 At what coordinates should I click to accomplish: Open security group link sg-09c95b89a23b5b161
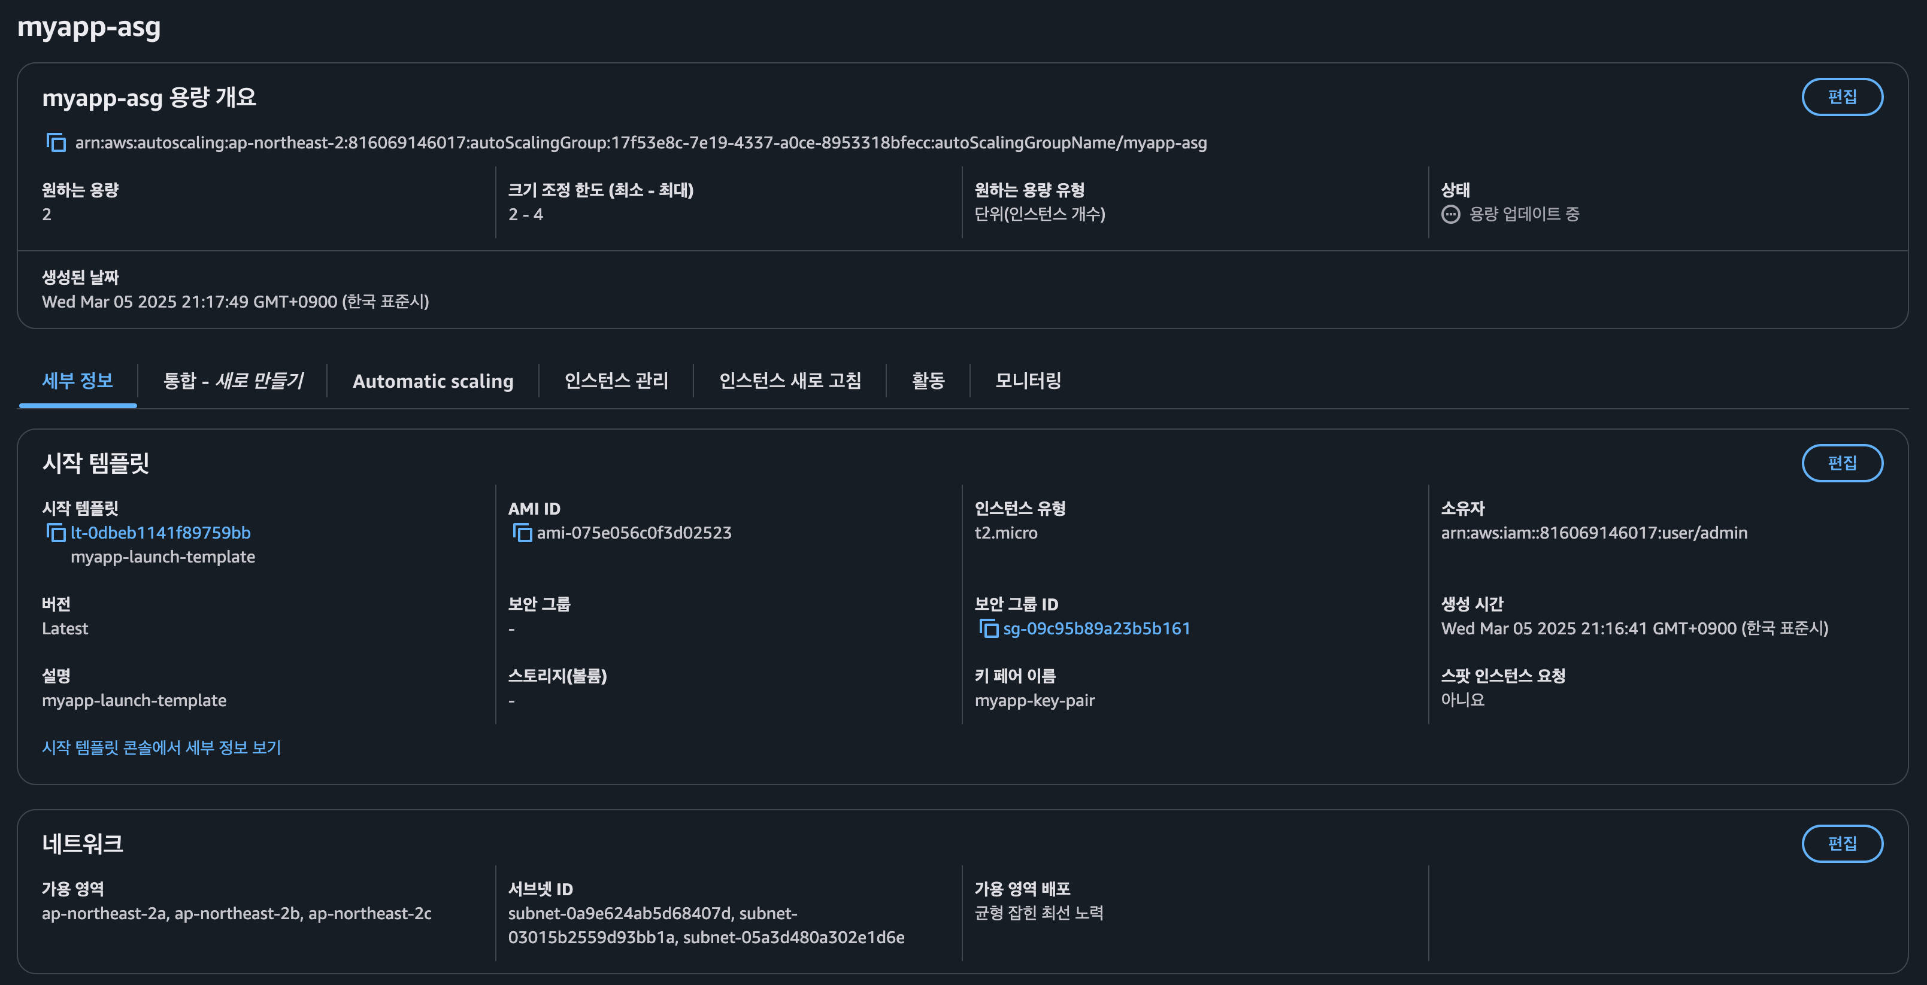(x=1096, y=628)
